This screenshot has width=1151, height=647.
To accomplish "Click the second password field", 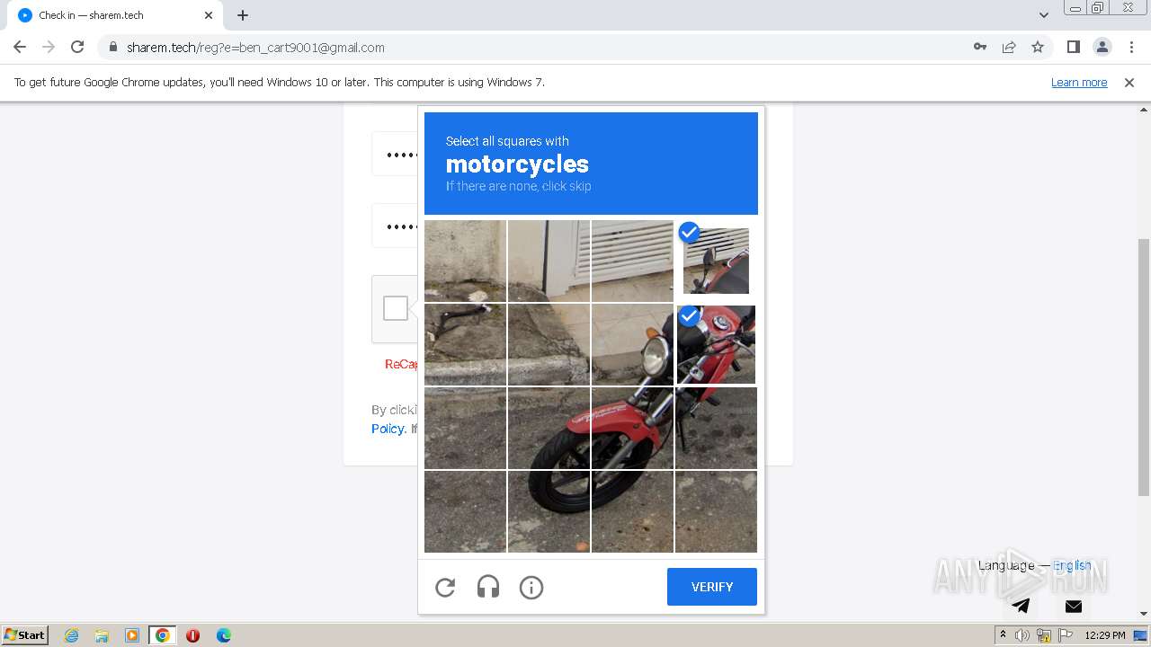I will (x=396, y=226).
